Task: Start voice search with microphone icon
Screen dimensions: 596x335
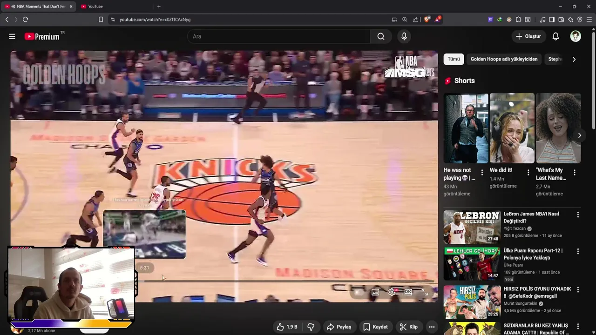Action: [x=404, y=36]
